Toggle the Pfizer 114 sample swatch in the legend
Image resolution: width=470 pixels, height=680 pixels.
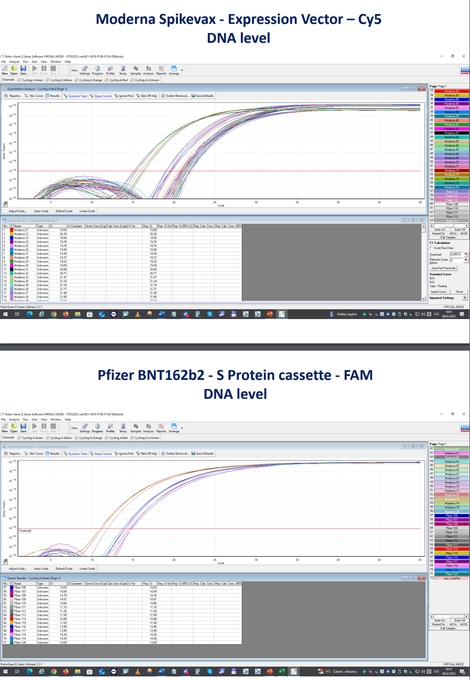(452, 549)
